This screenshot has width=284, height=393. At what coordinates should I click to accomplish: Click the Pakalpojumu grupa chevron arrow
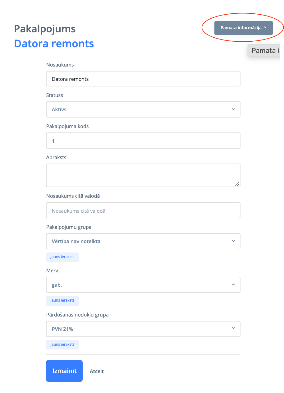[x=233, y=241]
